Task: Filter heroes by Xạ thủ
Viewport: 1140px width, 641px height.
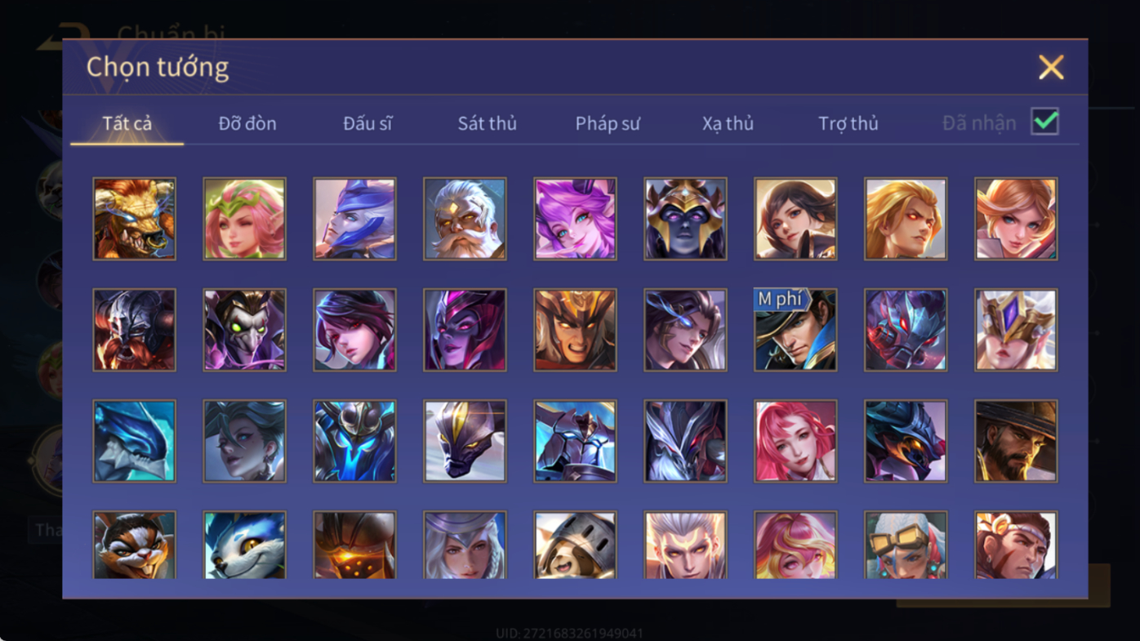Action: 728,123
